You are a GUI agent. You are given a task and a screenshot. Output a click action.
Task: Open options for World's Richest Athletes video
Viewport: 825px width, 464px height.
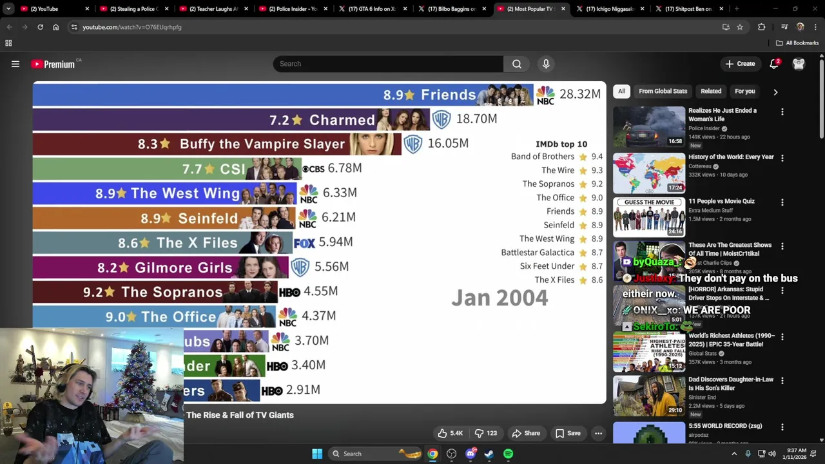(782, 337)
